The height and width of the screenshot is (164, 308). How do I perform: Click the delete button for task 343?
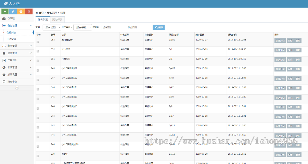coord(298,117)
